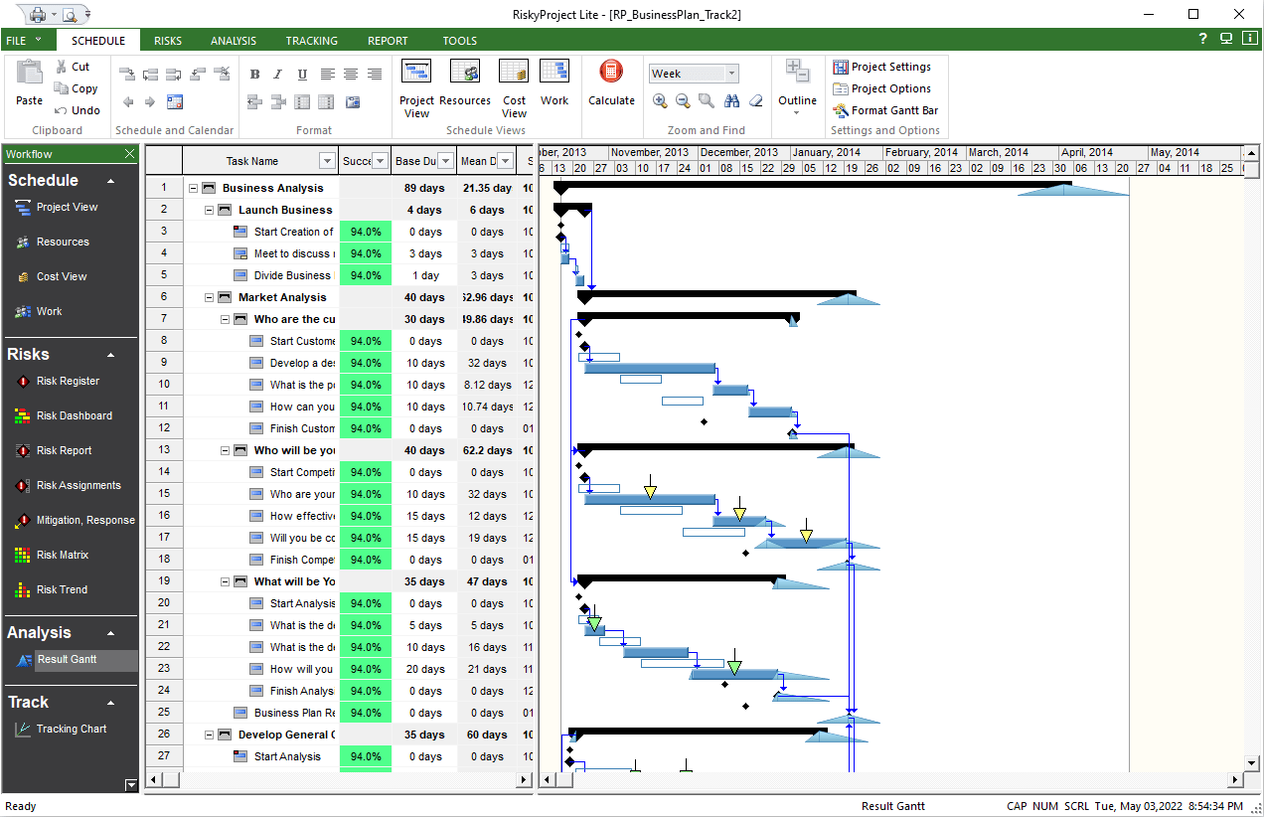1264x817 pixels.
Task: Open Task Name column filter dropdown
Action: click(327, 161)
